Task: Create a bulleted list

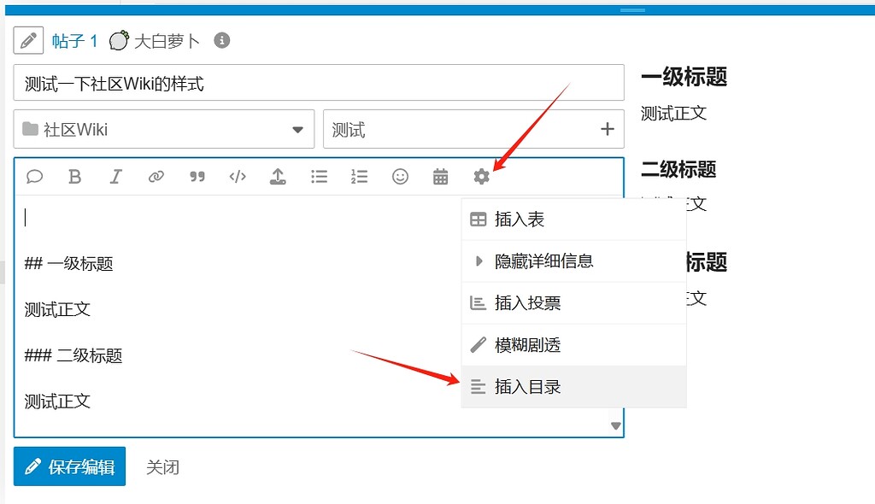Action: 319,177
